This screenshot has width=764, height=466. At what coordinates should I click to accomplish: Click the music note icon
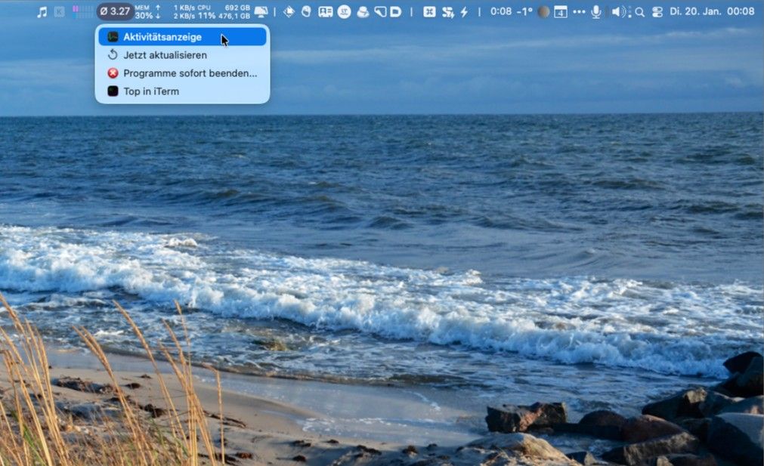(42, 11)
